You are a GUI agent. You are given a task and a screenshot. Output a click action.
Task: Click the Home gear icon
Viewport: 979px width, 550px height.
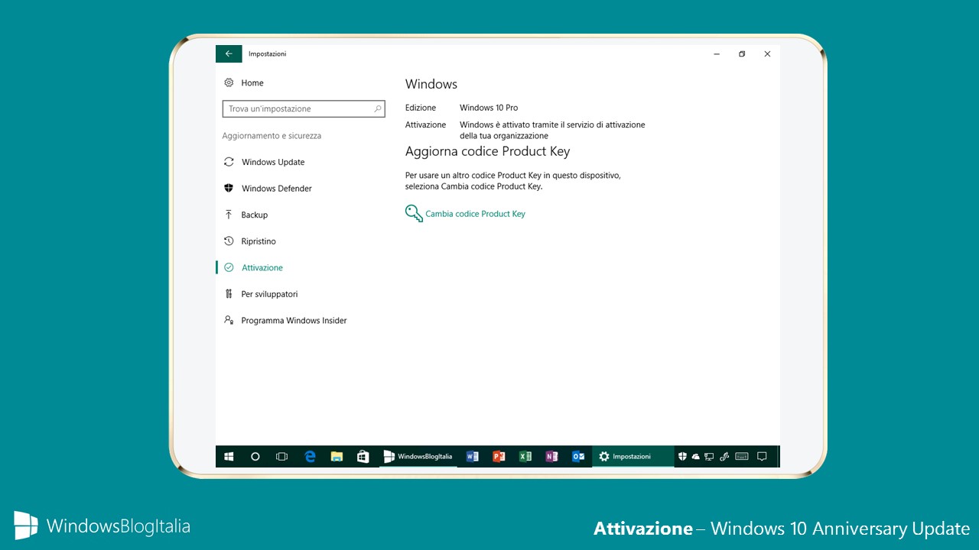tap(229, 82)
